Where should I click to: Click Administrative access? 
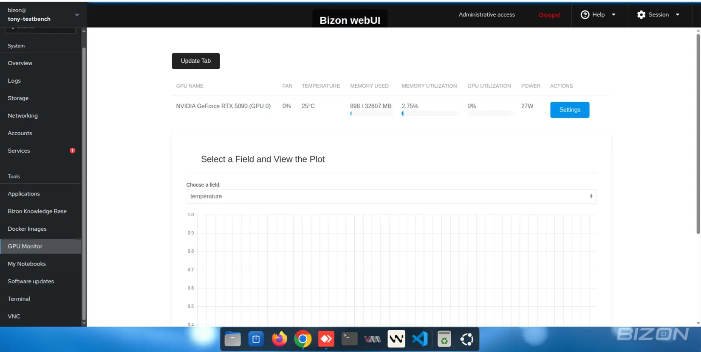tap(486, 14)
